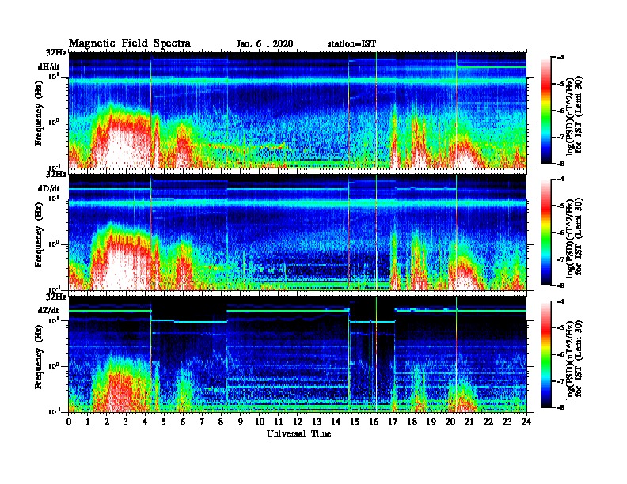Image resolution: width=627 pixels, height=484 pixels.
Task: Click the "Frequency (Hz)" label of dZ/dt panel
Action: click(x=38, y=357)
